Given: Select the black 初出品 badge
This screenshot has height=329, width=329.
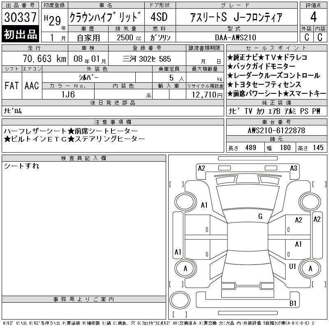Looking at the screenshot, I should (x=20, y=34).
